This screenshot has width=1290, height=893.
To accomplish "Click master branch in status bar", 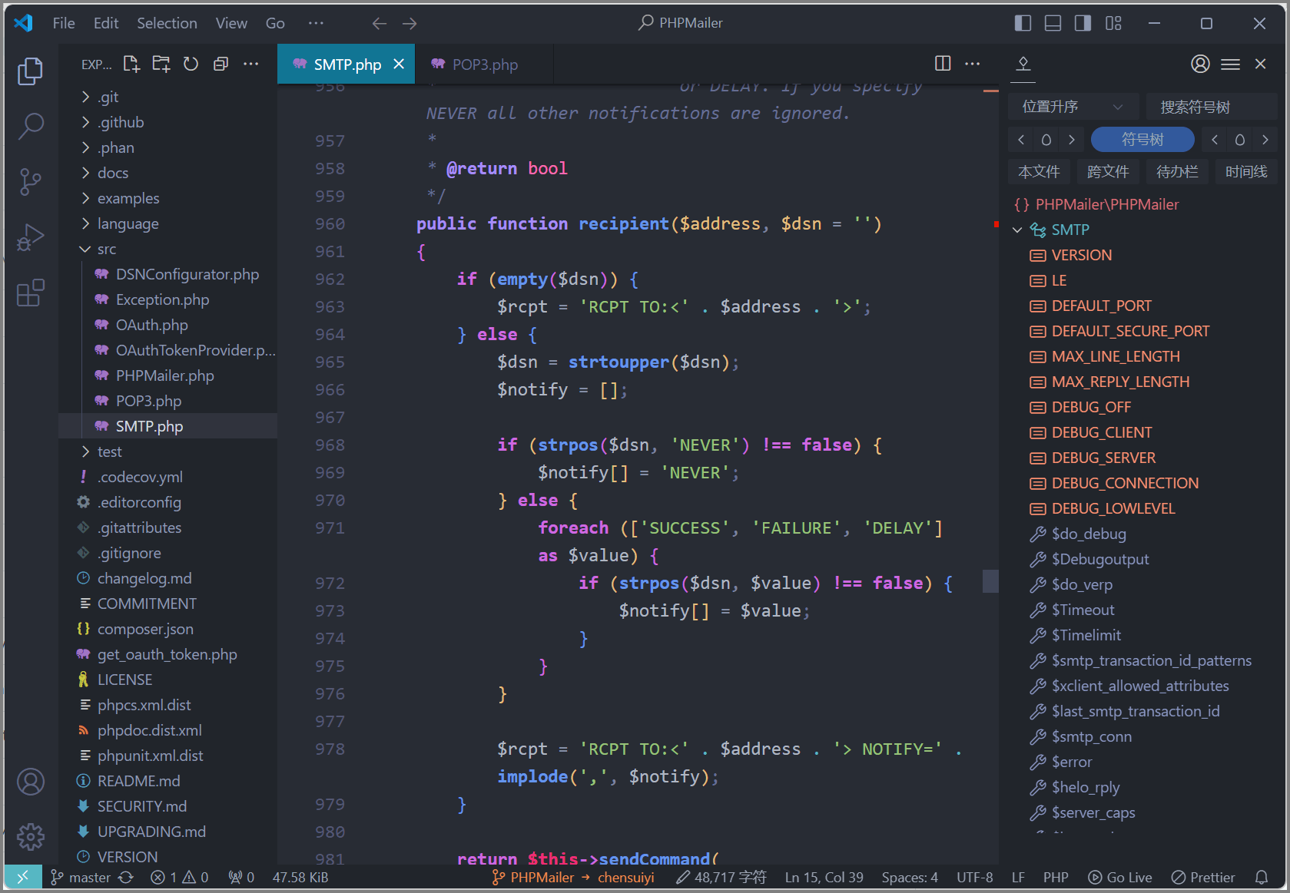I will (81, 877).
